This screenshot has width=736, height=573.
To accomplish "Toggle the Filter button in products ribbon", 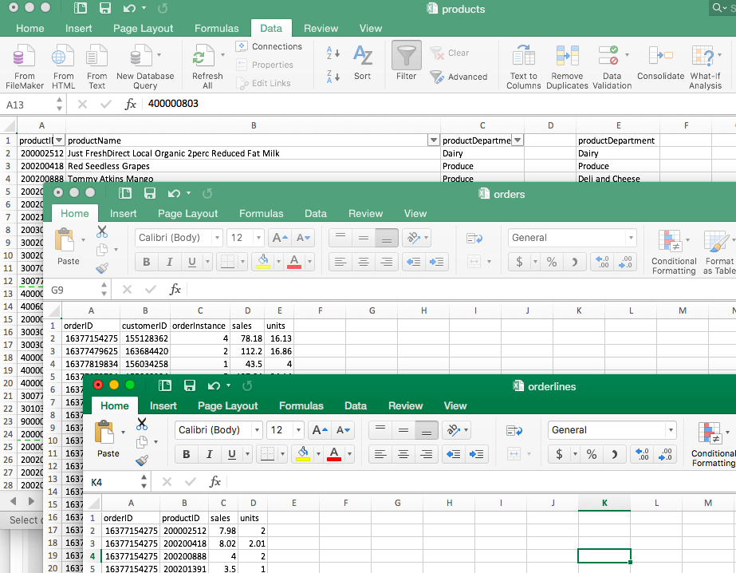I will [x=407, y=62].
